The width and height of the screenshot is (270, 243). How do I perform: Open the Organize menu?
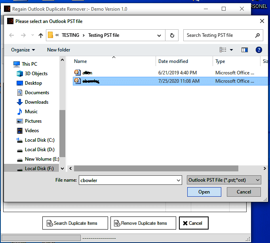click(23, 50)
